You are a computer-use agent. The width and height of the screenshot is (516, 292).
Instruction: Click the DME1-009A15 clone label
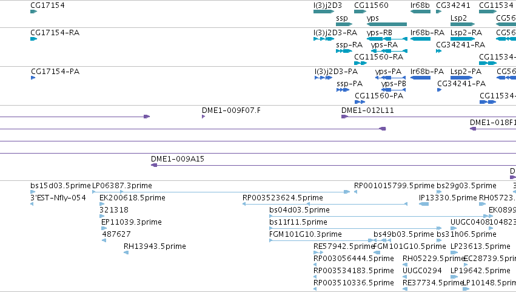point(178,159)
